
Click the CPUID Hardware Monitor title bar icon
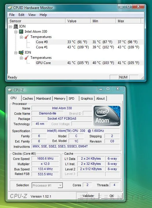tap(10, 8)
